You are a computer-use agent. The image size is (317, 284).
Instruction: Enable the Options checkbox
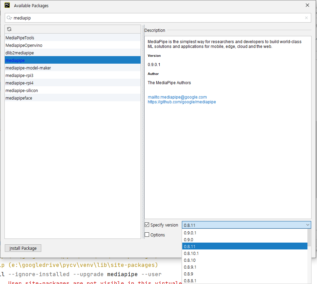click(147, 235)
